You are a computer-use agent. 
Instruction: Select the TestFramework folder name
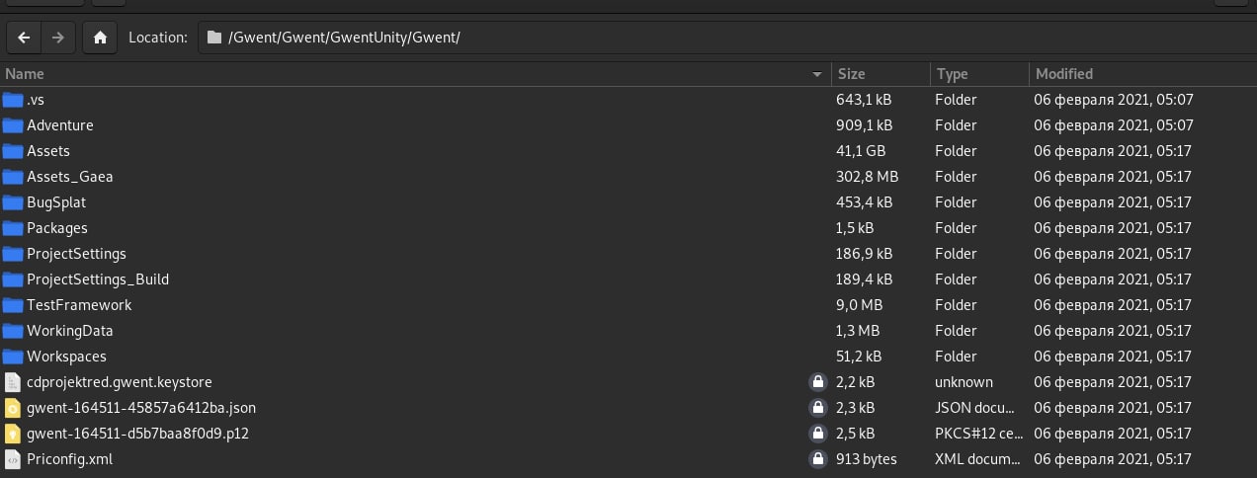coord(79,305)
